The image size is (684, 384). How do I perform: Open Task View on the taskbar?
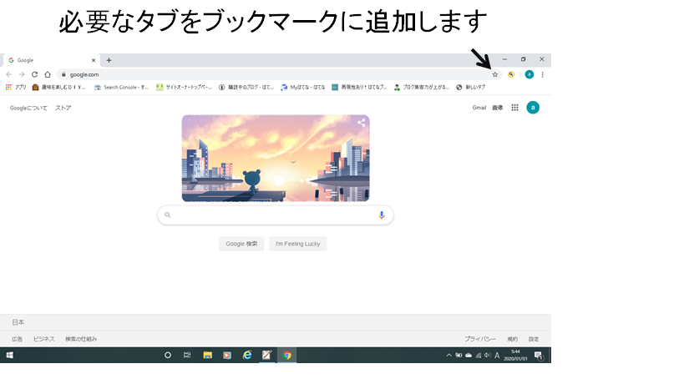click(x=187, y=356)
